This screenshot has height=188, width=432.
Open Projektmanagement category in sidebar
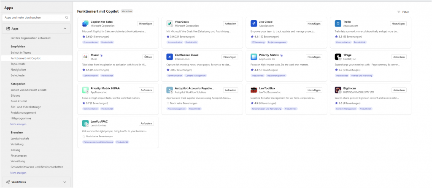[23, 113]
